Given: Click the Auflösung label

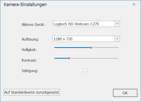Looking at the screenshot, I should pyautogui.click(x=30, y=39).
